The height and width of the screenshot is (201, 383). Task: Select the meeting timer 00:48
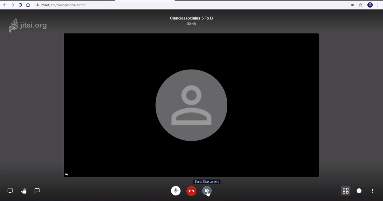tap(191, 24)
